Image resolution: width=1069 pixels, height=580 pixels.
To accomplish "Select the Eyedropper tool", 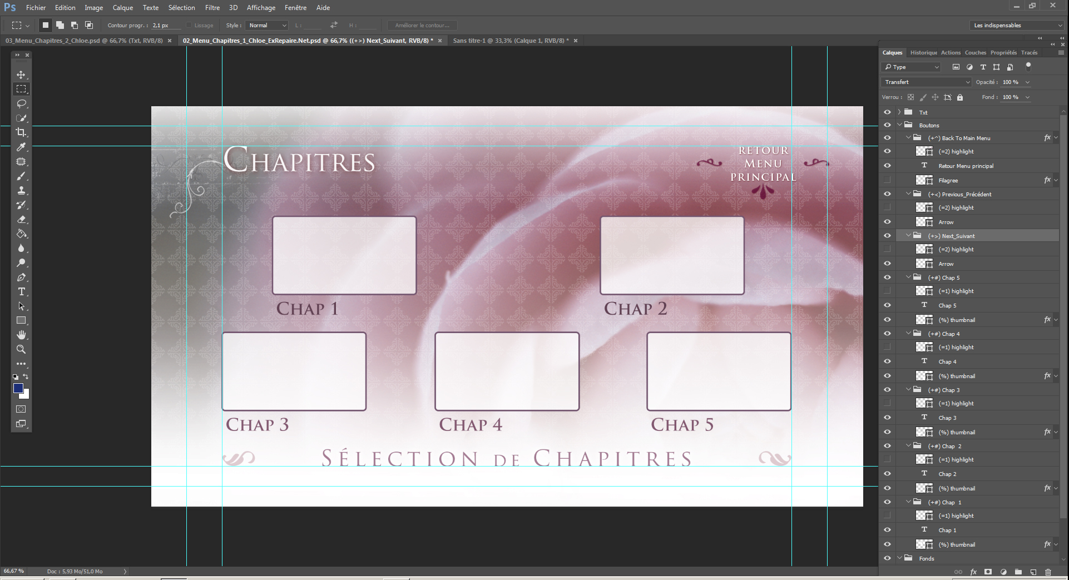I will [21, 147].
